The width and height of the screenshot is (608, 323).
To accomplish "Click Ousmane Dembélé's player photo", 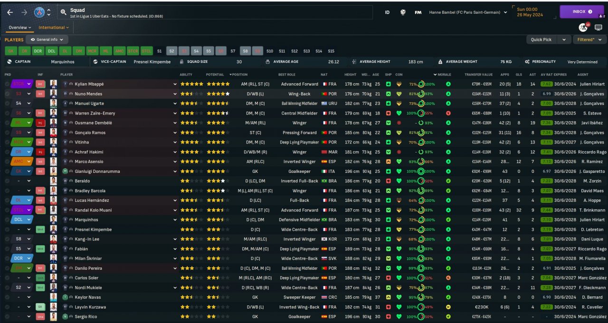I will pos(54,123).
